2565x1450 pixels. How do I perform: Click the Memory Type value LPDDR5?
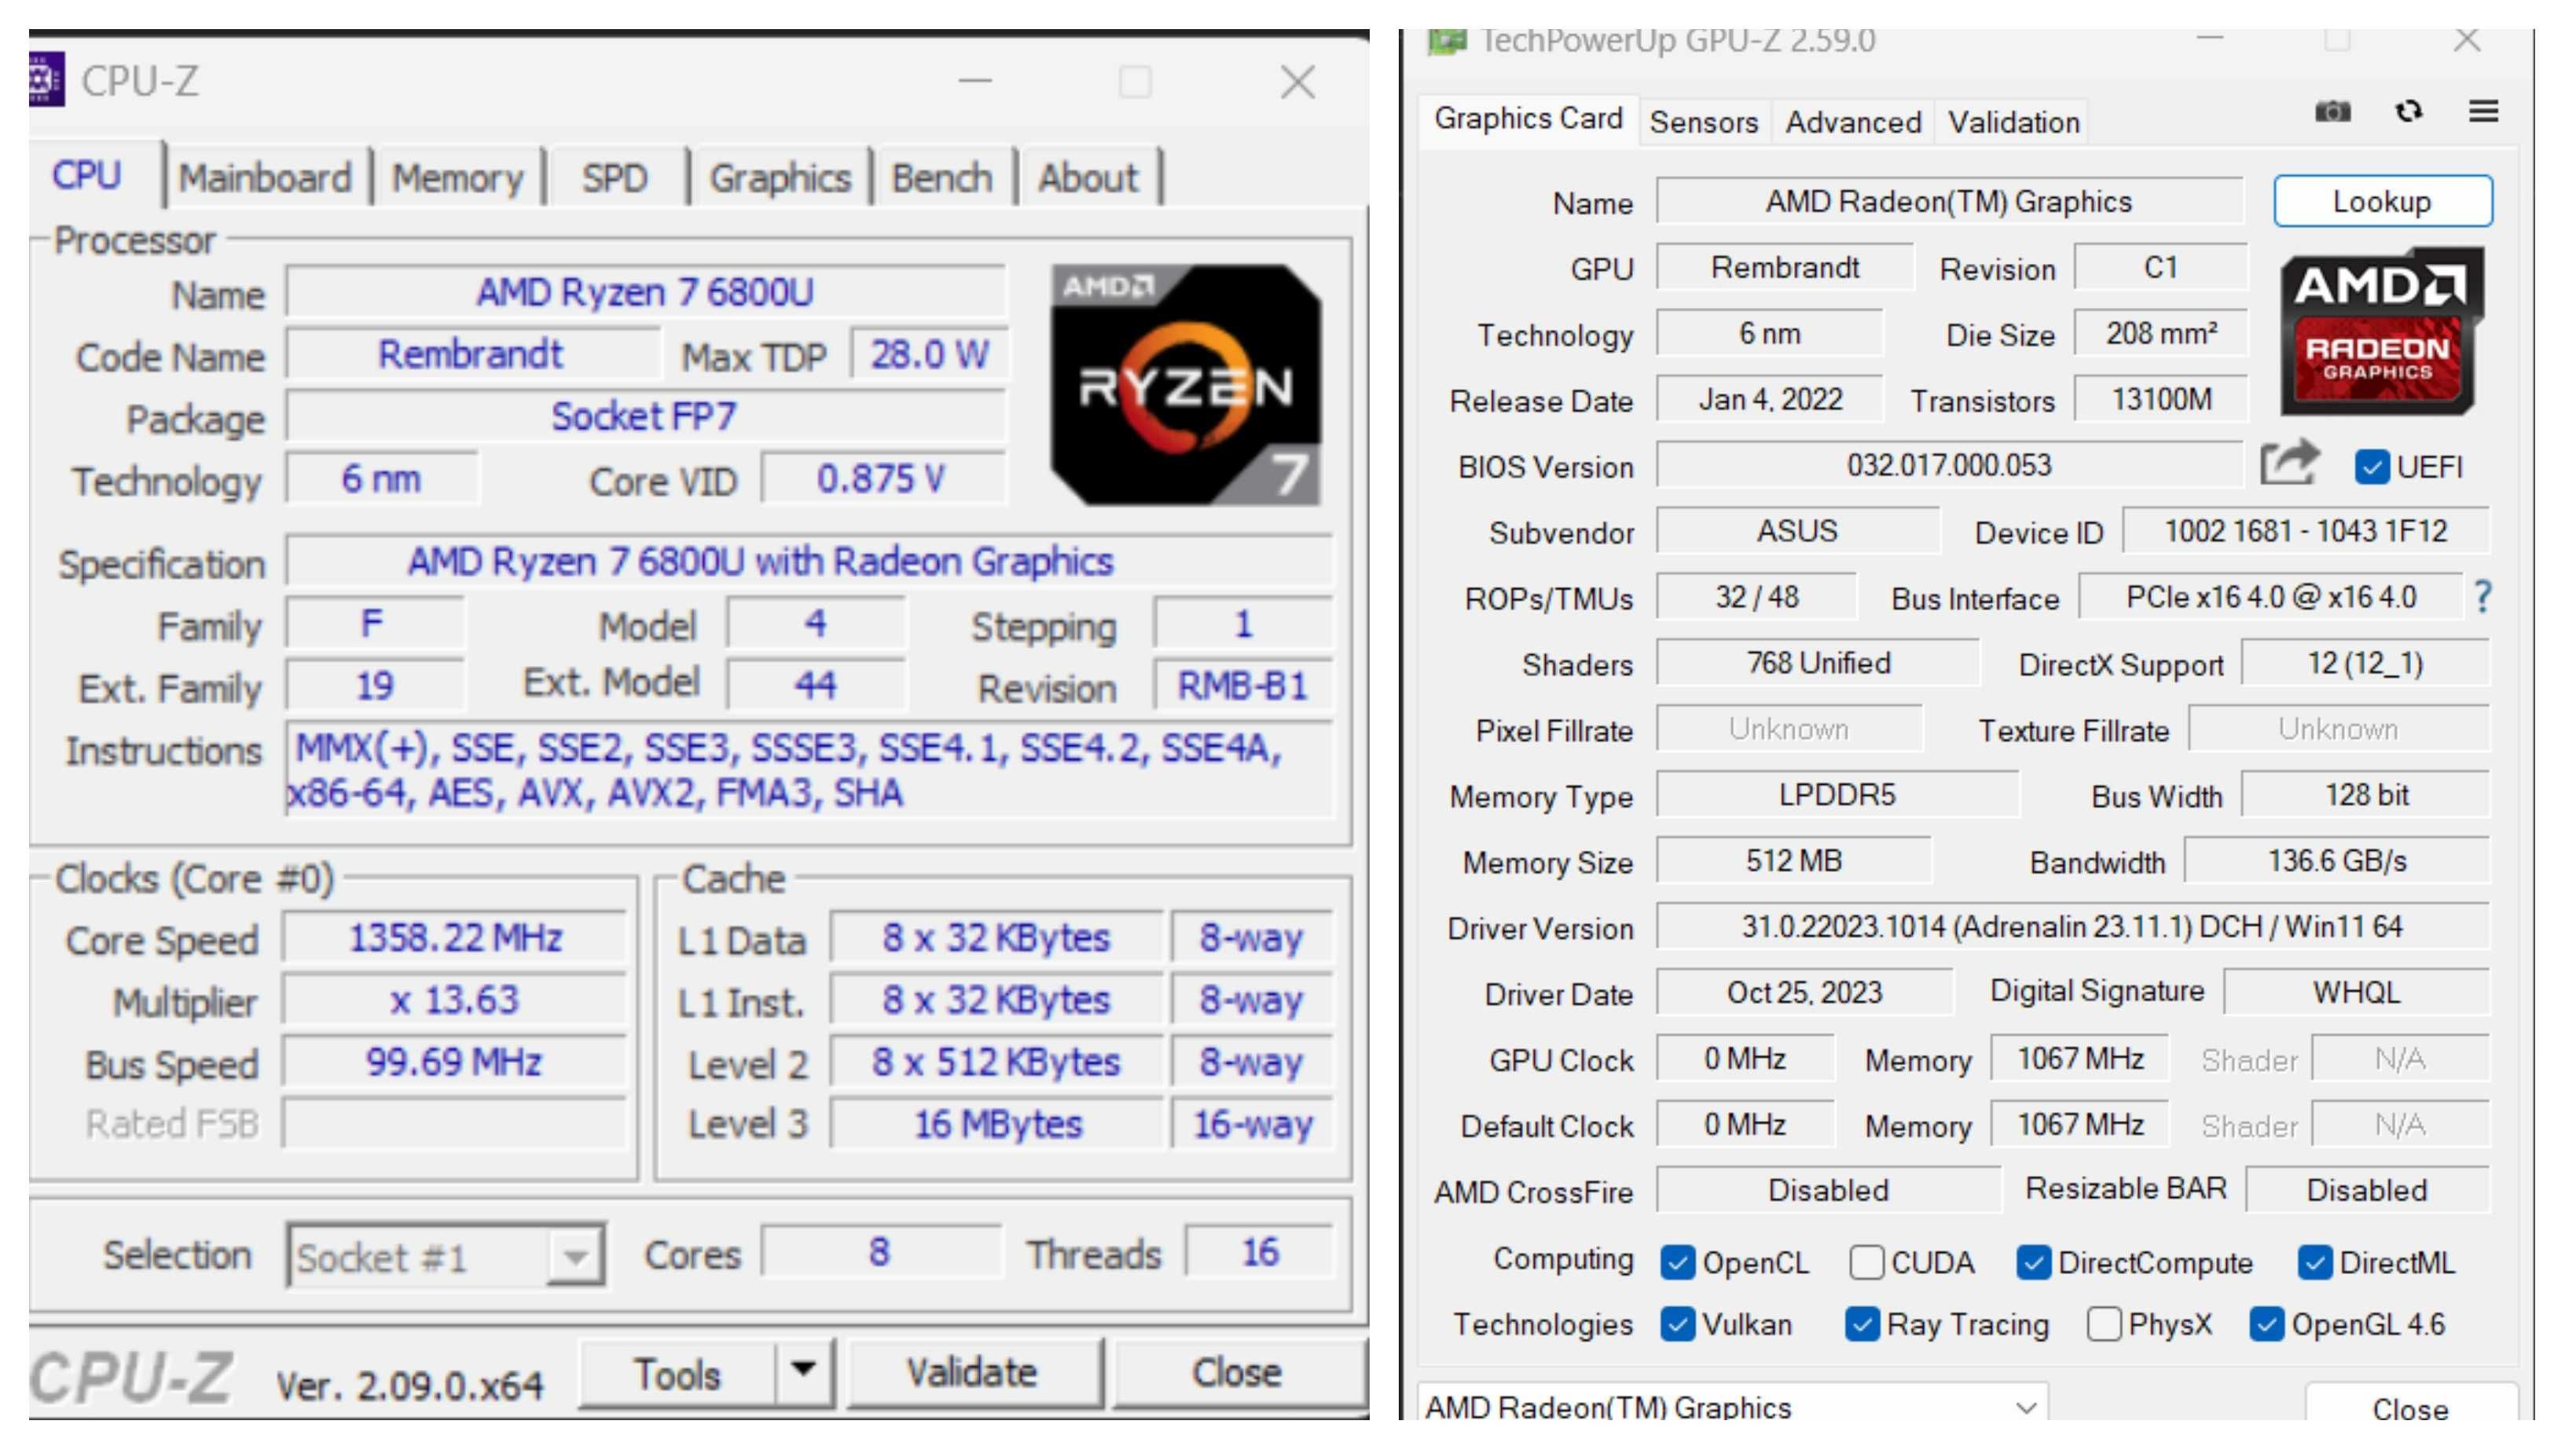tap(1837, 795)
